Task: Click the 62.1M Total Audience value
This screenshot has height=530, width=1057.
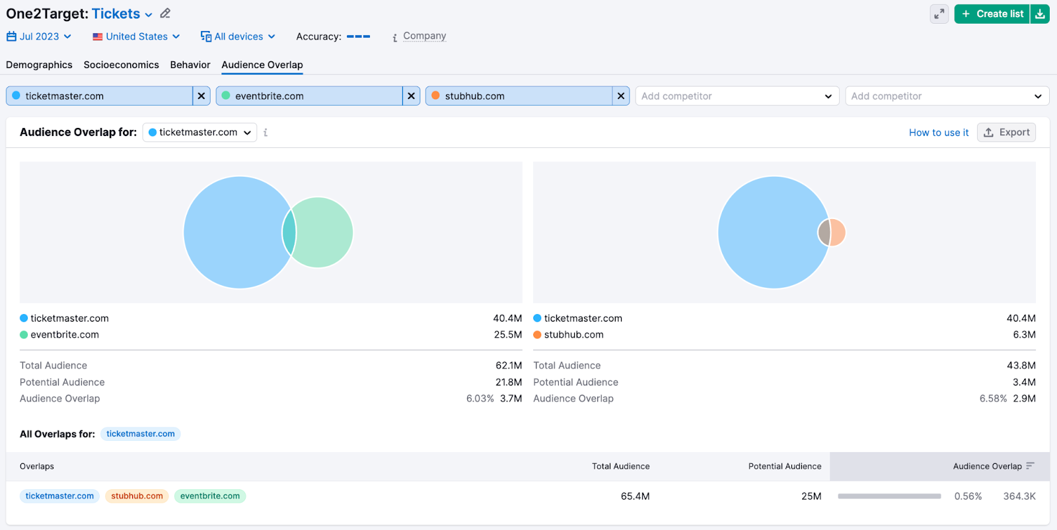Action: click(509, 366)
